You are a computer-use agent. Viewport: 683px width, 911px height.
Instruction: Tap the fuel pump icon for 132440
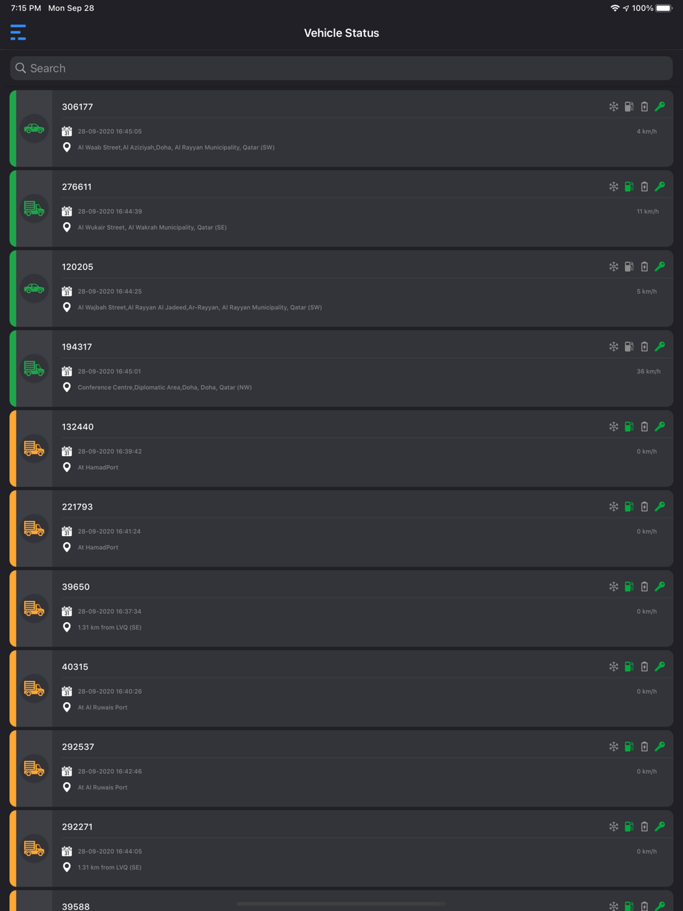tap(629, 427)
